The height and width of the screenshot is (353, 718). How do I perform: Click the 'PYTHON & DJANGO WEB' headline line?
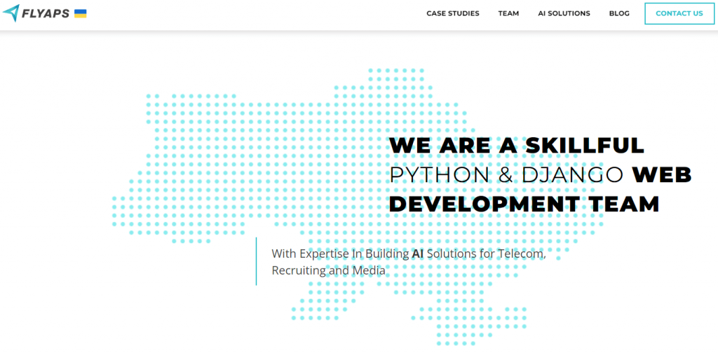[x=541, y=174]
